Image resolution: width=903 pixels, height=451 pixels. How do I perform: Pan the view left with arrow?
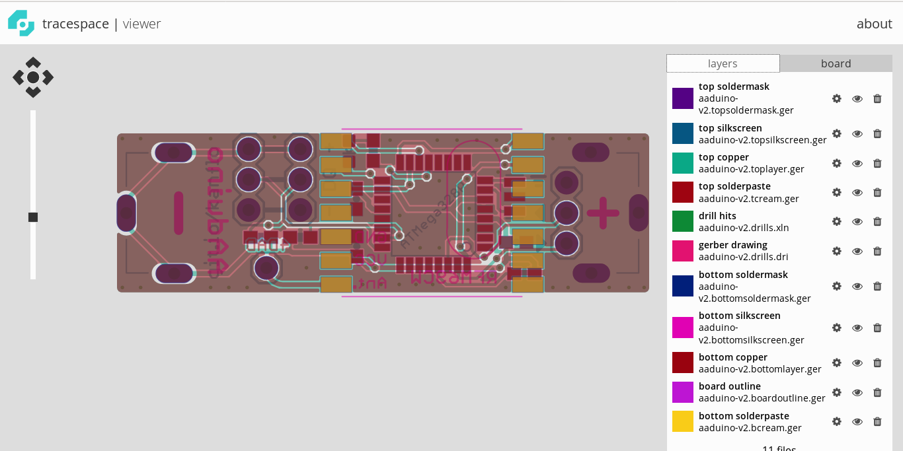[18, 77]
